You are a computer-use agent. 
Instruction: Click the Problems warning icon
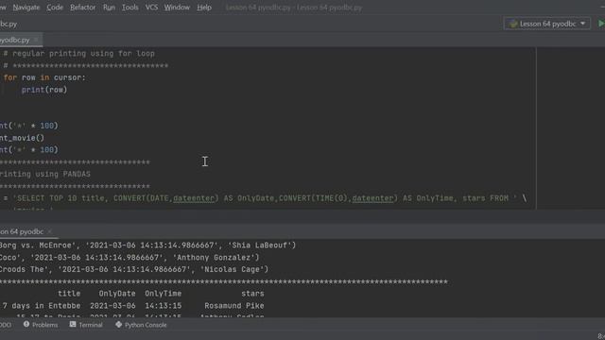(x=26, y=325)
